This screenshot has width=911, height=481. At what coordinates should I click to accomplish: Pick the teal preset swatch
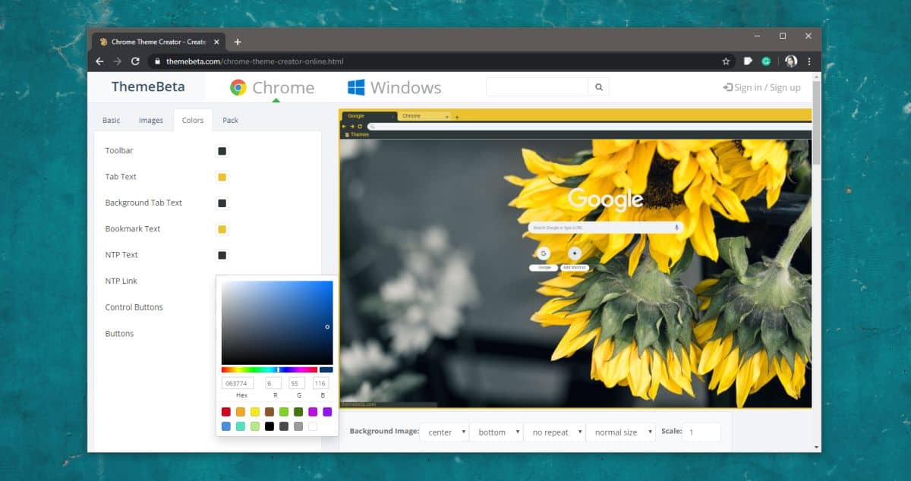click(x=241, y=426)
